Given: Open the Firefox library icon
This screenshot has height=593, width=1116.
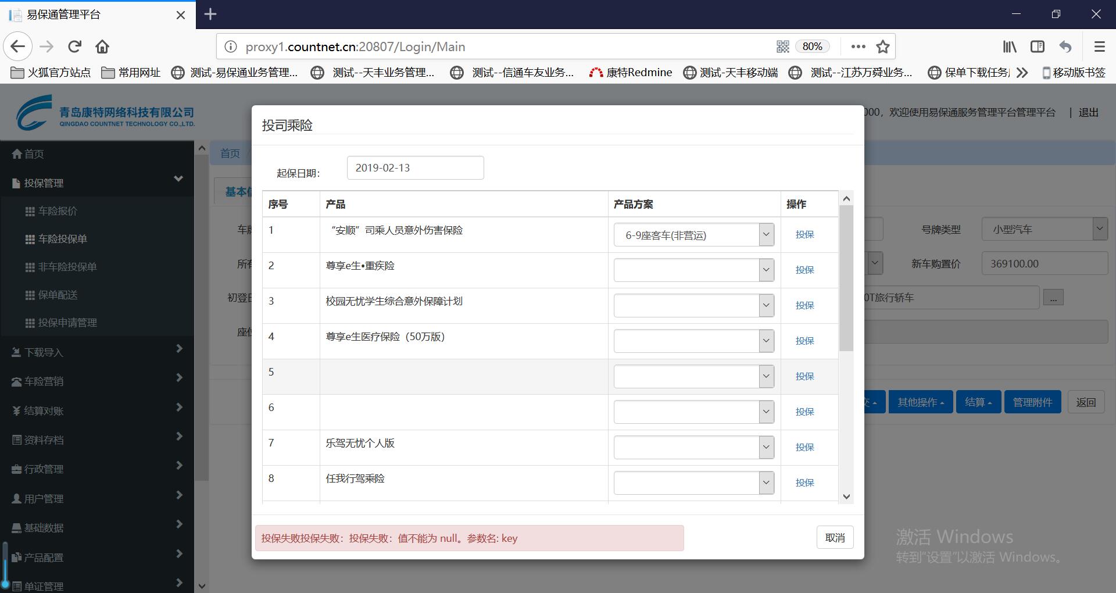Looking at the screenshot, I should click(1009, 47).
